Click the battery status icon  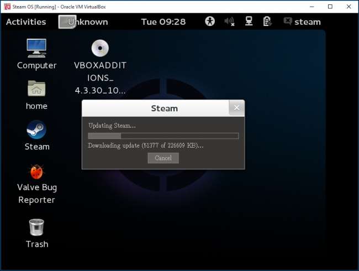tap(267, 22)
